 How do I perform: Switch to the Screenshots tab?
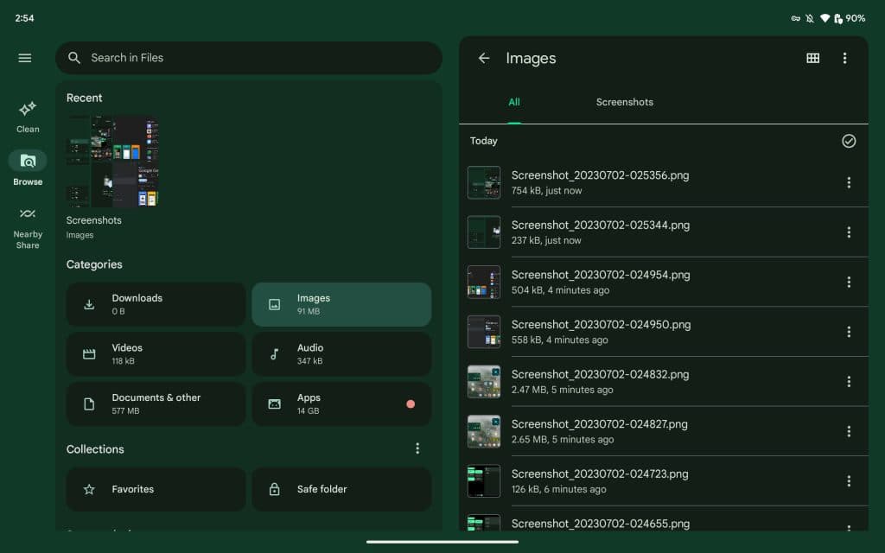[624, 102]
